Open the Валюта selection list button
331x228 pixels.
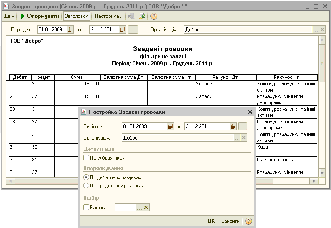point(140,208)
